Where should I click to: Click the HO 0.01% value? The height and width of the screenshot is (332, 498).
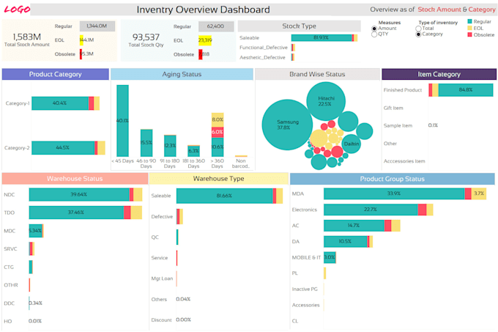pyautogui.click(x=35, y=321)
